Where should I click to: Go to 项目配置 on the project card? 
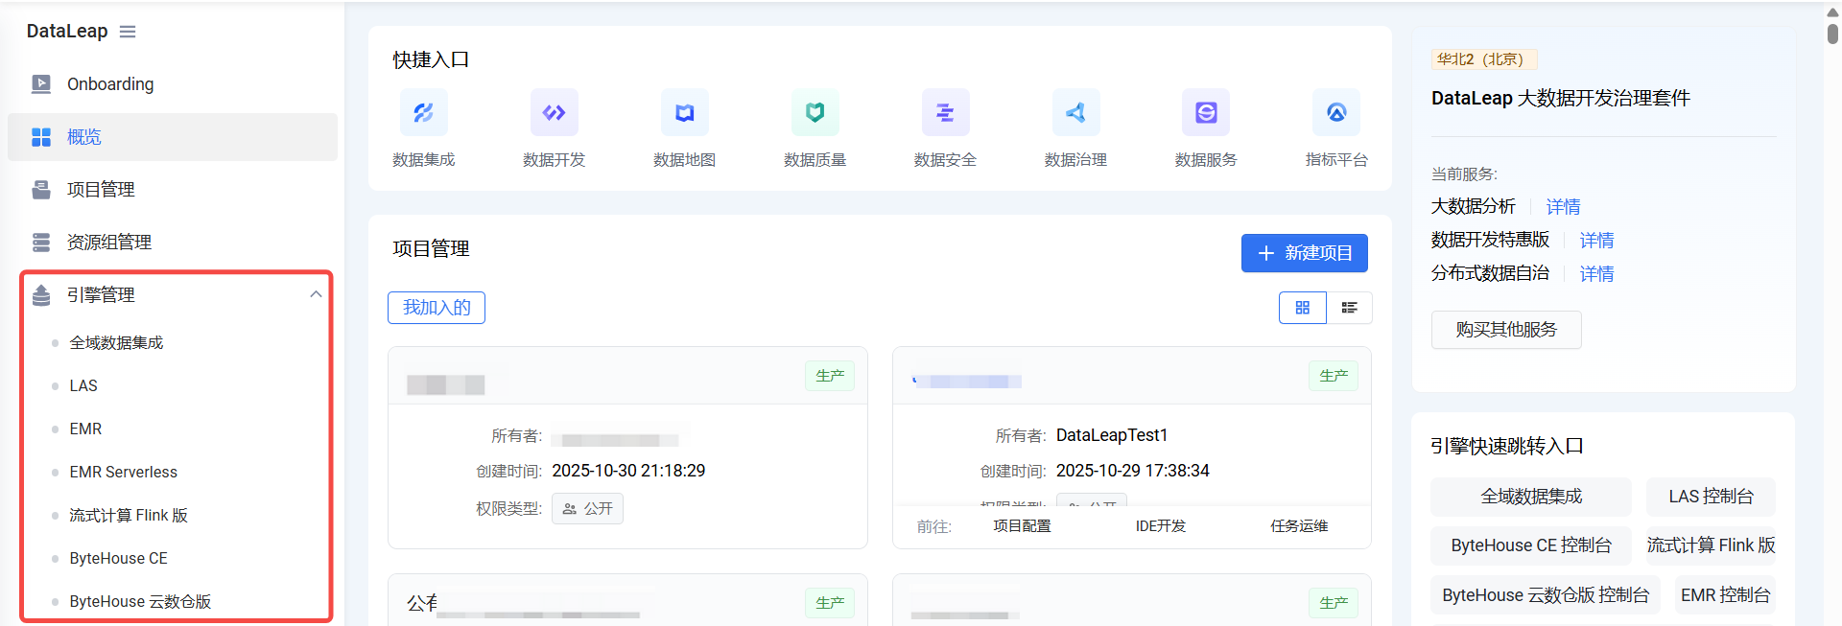click(x=1022, y=526)
